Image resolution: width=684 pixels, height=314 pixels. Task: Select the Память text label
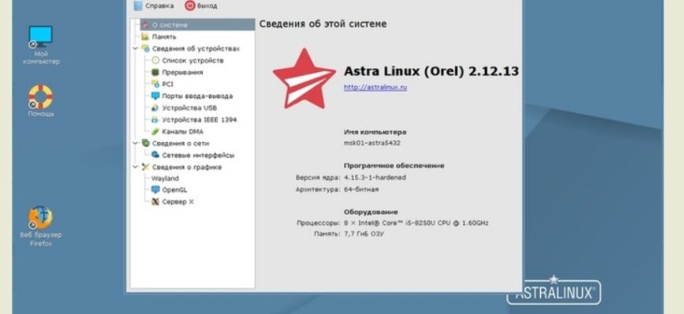pos(164,37)
